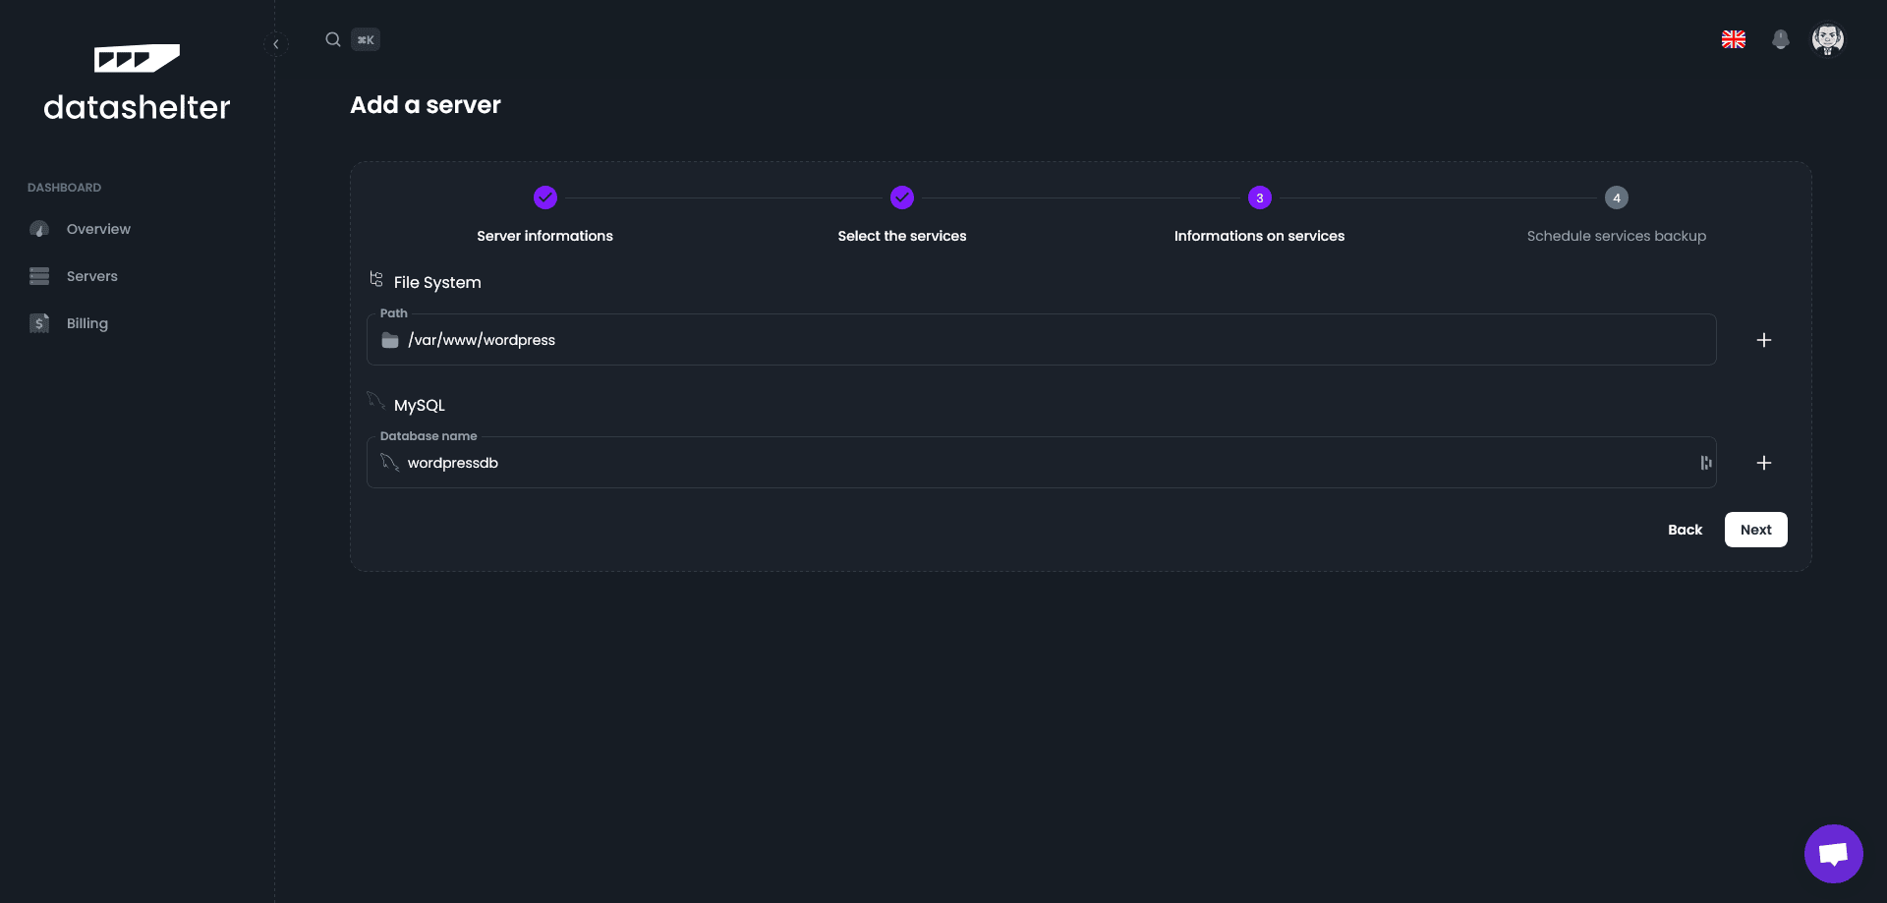Collapse the sidebar with chevron

click(x=276, y=44)
